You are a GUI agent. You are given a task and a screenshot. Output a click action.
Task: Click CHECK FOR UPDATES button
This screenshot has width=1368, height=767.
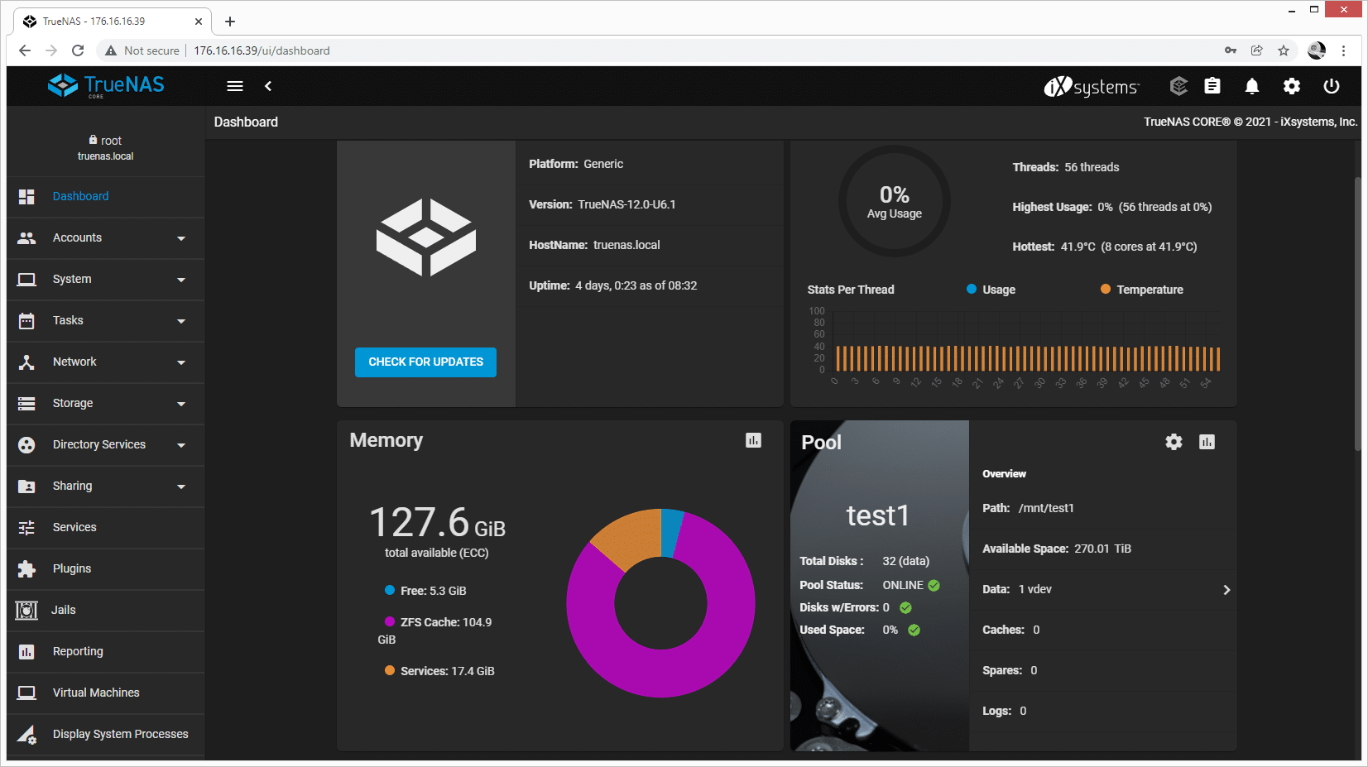tap(425, 362)
